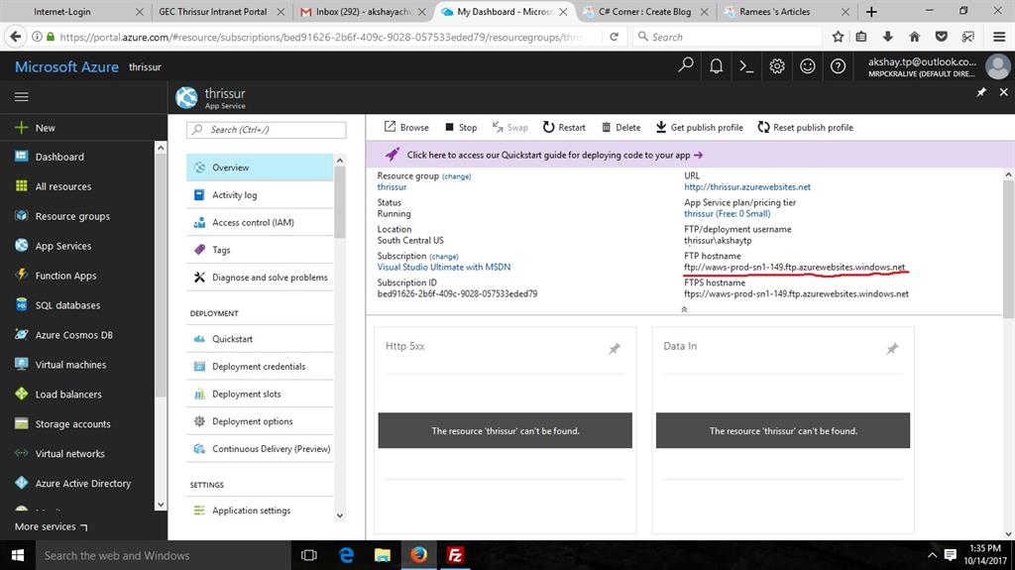1015x570 pixels.
Task: Open Deployment credentials
Action: click(260, 366)
